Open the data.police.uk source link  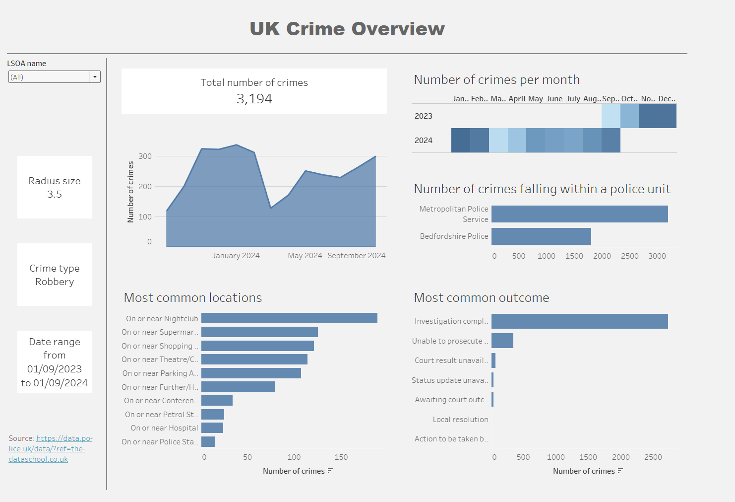tap(51, 449)
